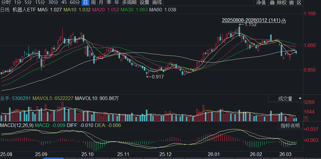Select the 周 weekly chart tab
This screenshot has height=159, width=321.
tap(93, 3)
